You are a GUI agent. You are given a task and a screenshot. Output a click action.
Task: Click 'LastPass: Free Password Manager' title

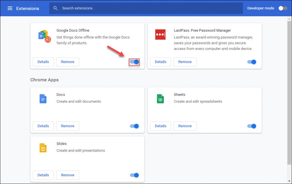[x=202, y=30]
